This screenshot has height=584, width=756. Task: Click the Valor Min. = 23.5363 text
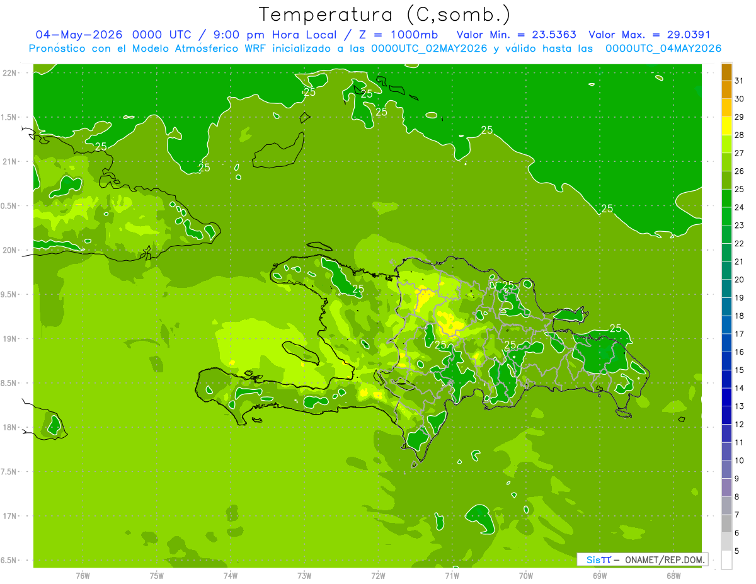coord(516,35)
